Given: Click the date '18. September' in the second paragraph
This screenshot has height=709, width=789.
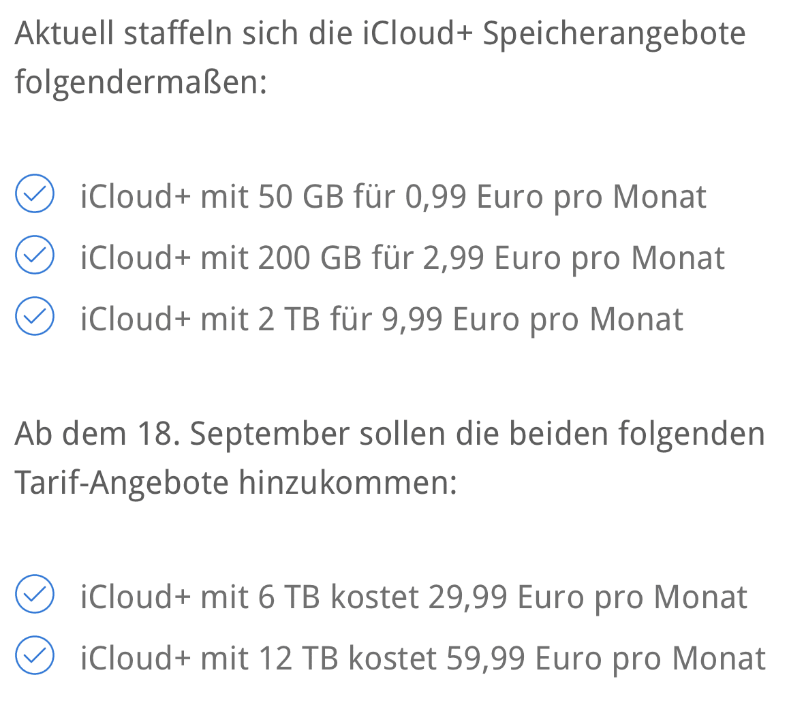Looking at the screenshot, I should click(x=243, y=434).
